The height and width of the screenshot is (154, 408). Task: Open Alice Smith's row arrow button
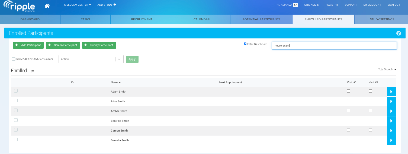pos(391,101)
